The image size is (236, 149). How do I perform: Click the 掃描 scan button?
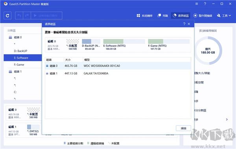(183, 129)
